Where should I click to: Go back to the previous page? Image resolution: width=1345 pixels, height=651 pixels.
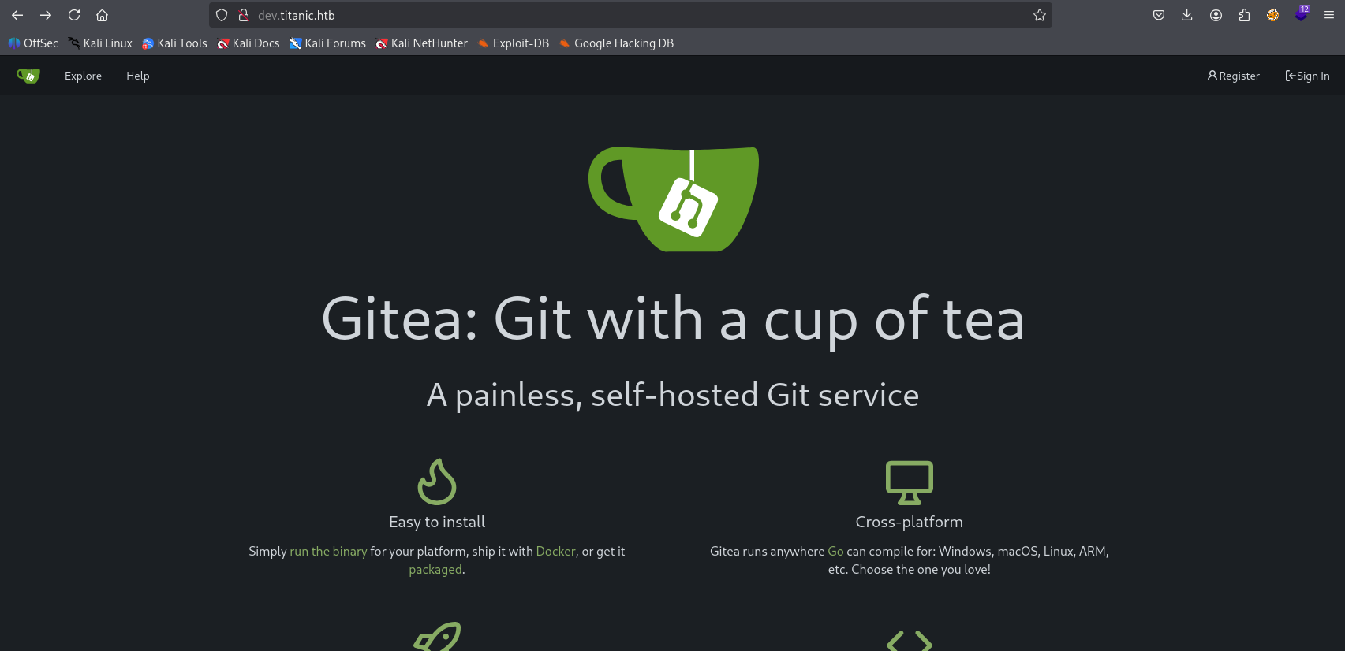[17, 15]
